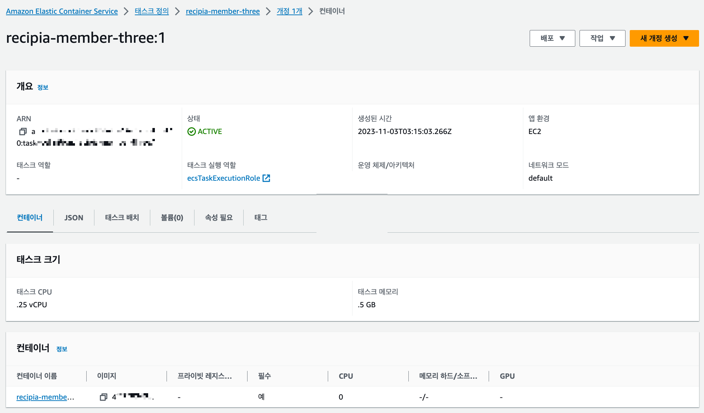Click the 예 value in 필수 column
This screenshot has height=413, width=704.
[261, 397]
